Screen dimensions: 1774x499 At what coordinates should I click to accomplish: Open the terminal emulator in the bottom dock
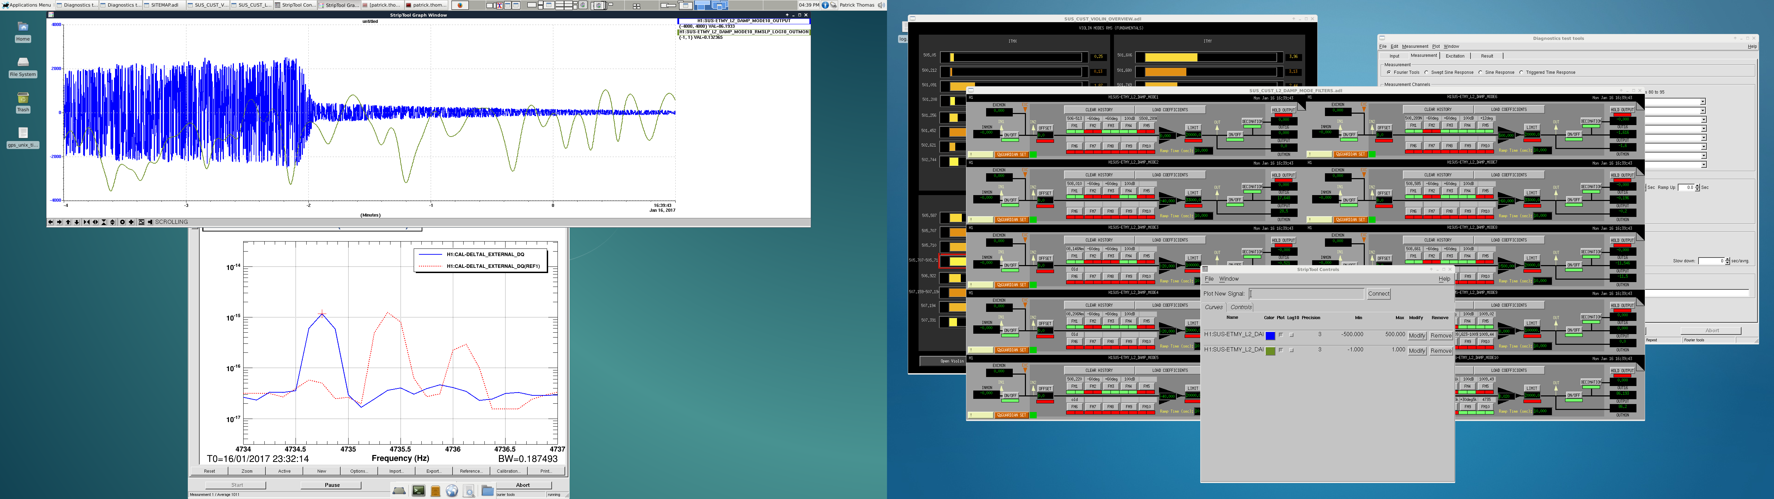pyautogui.click(x=419, y=491)
